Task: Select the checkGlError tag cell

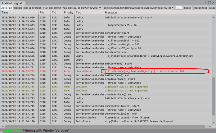Action: (x=84, y=71)
